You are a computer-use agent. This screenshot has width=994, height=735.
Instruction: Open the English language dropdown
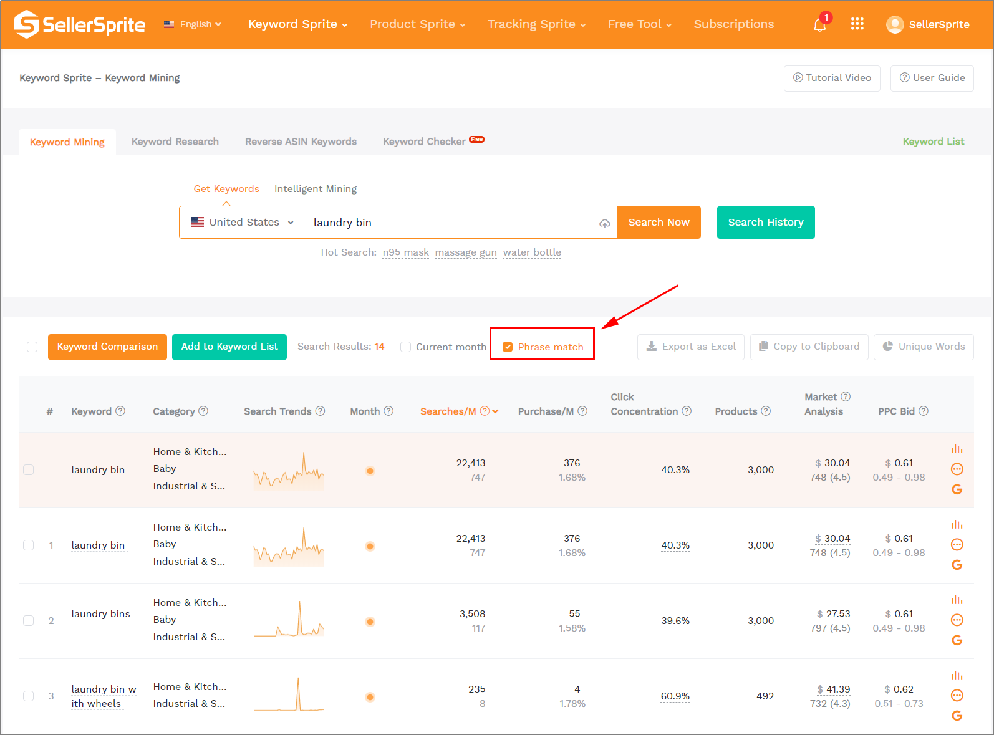[x=193, y=24]
